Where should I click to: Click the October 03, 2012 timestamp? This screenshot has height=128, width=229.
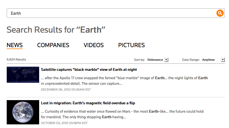click(64, 123)
